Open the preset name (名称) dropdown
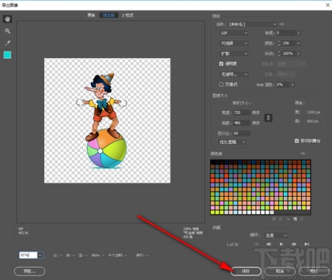 point(252,24)
